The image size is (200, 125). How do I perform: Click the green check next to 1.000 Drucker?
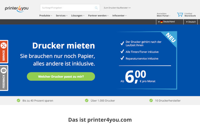click(87, 101)
